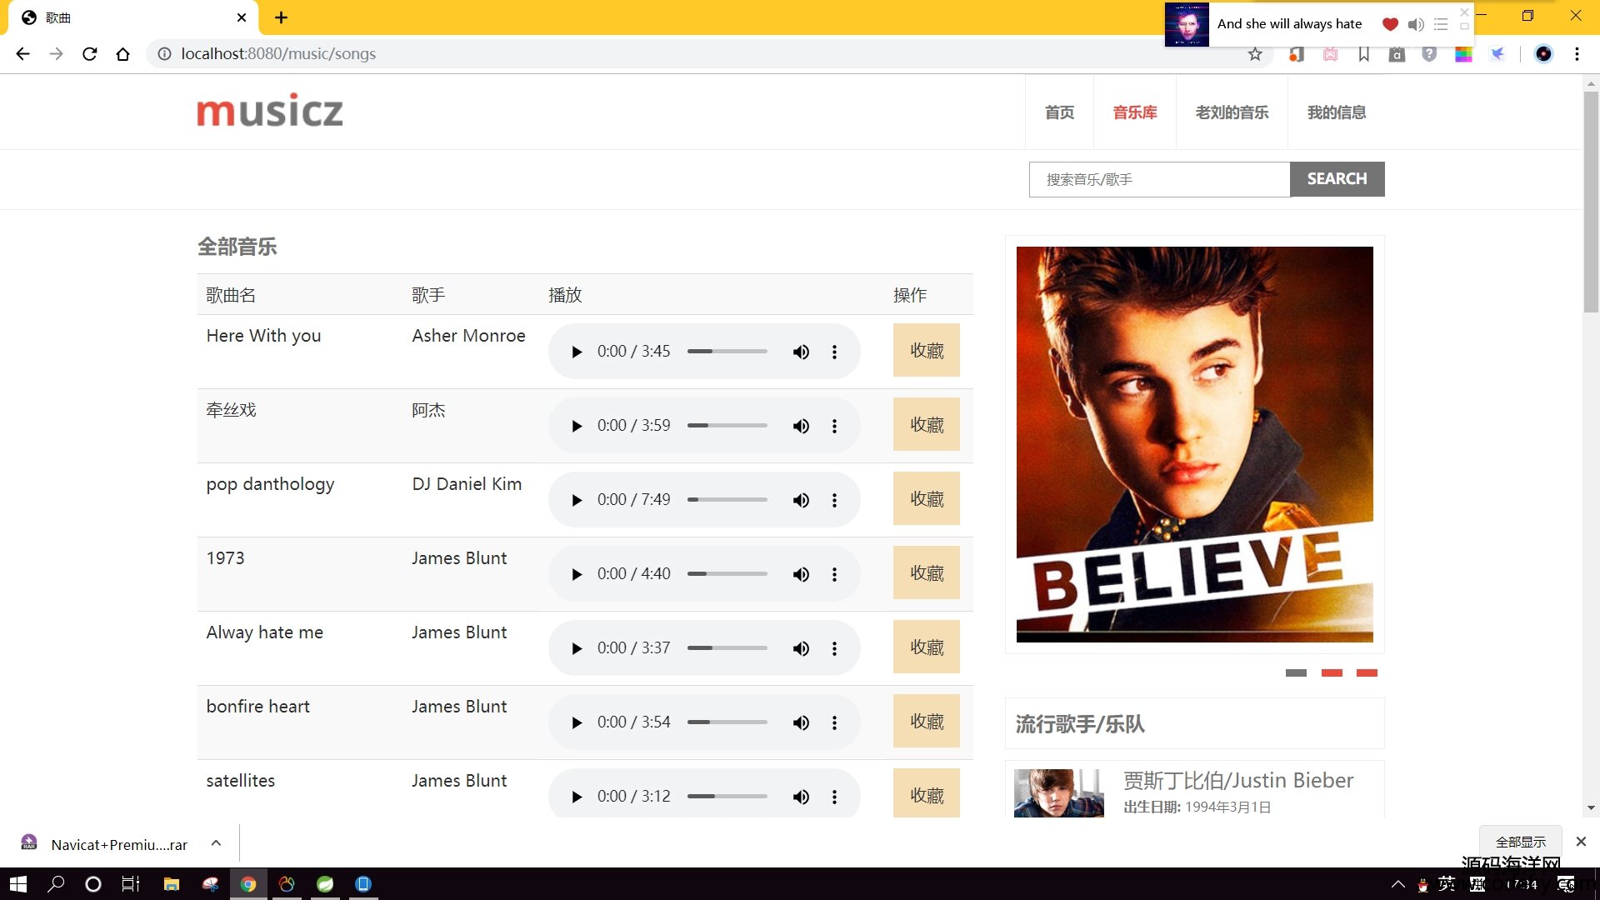Click 收藏 for the satellites song
The width and height of the screenshot is (1600, 900).
926,795
